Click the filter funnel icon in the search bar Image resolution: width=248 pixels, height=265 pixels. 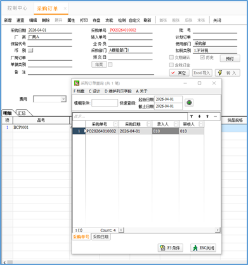pos(192,117)
